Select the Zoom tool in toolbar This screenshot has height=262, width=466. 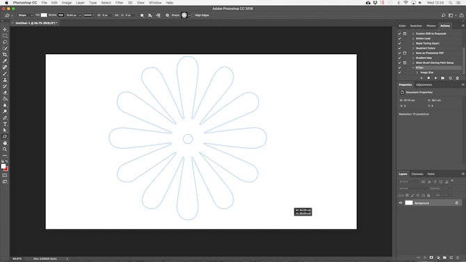point(5,149)
